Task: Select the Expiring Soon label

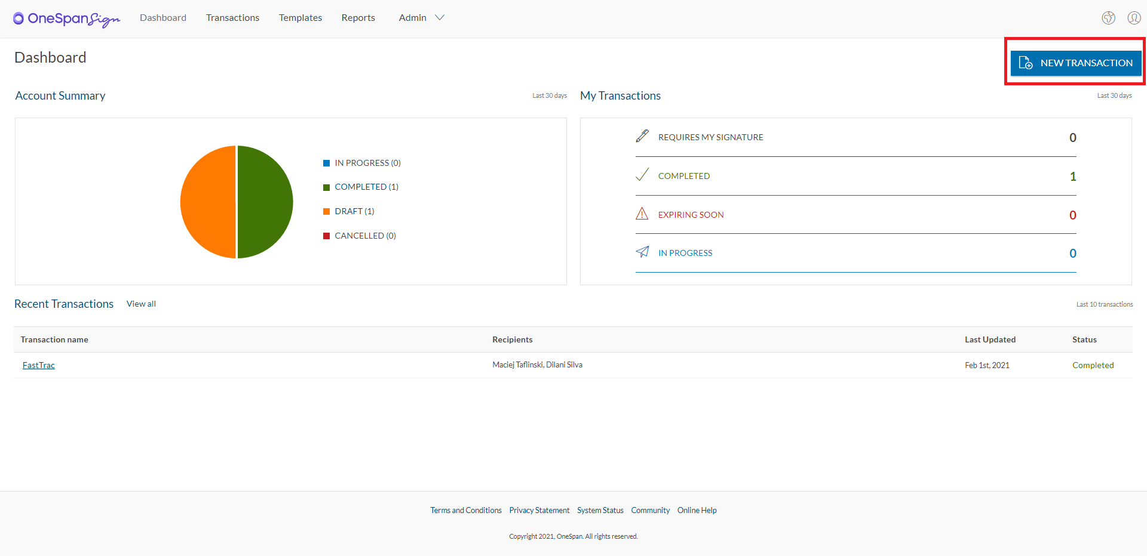Action: pyautogui.click(x=691, y=215)
